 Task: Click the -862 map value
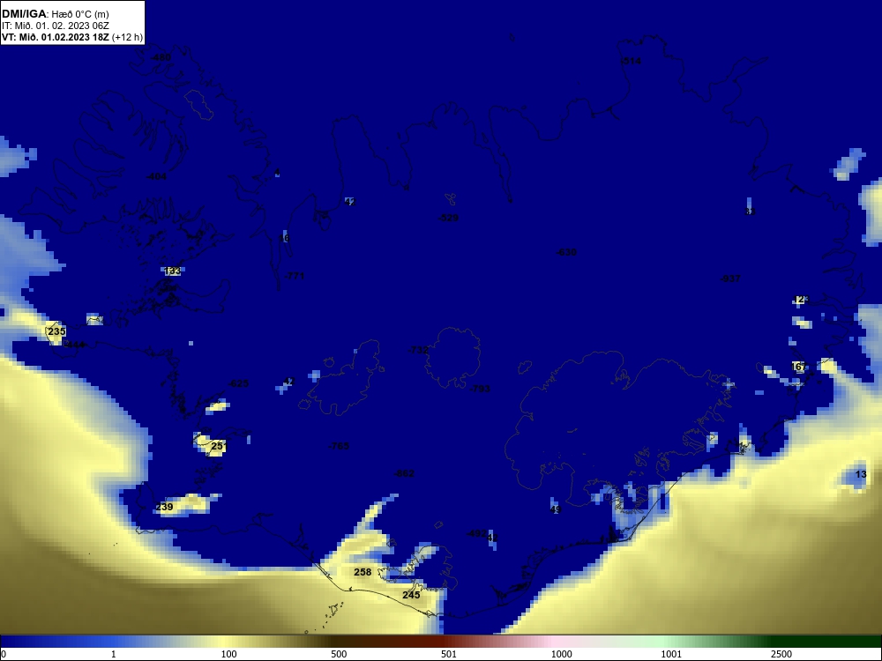[405, 474]
